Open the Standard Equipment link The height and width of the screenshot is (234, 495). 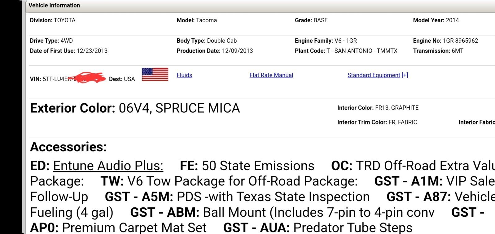coord(374,75)
